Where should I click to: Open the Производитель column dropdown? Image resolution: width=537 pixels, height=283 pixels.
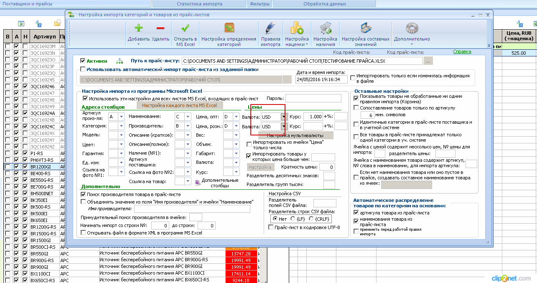click(188, 126)
